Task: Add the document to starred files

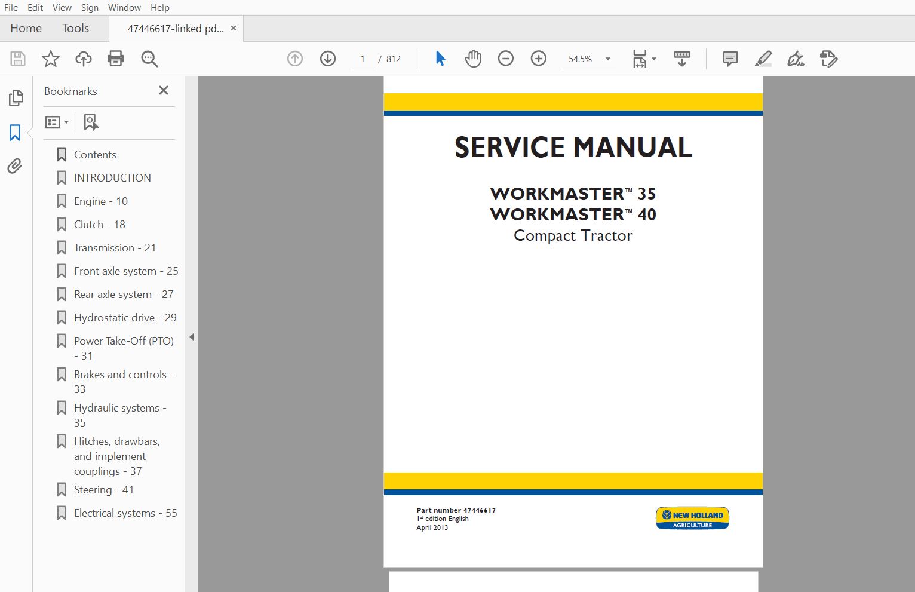Action: pyautogui.click(x=51, y=59)
